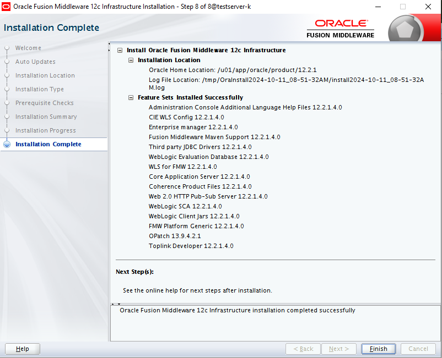Select the Auto Updates step
This screenshot has height=358, width=442.
[x=35, y=62]
